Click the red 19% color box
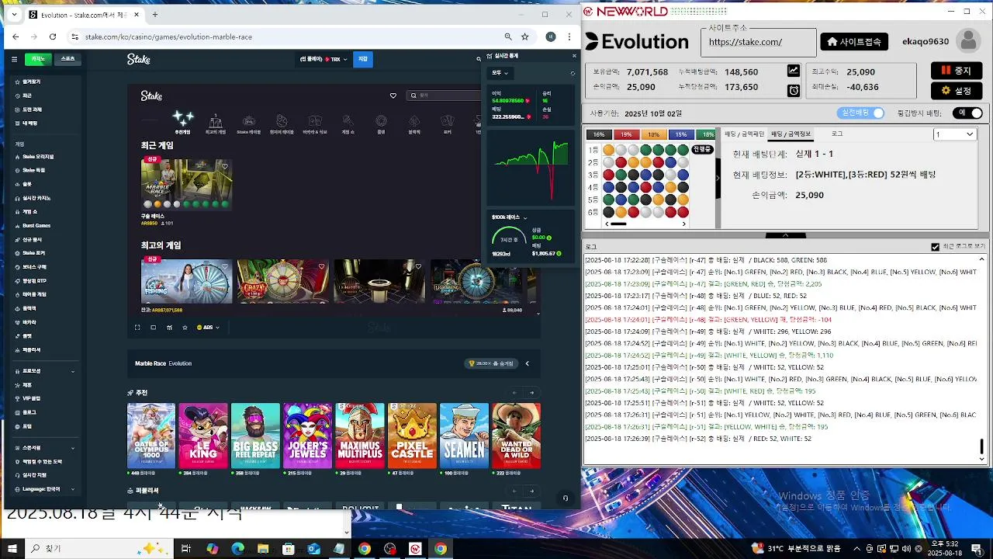This screenshot has width=993, height=559. pos(626,134)
